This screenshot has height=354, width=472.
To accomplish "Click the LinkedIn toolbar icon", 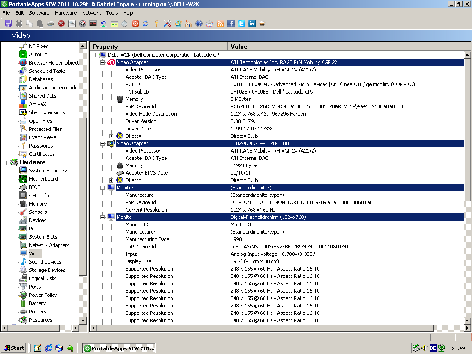I will pyautogui.click(x=252, y=24).
